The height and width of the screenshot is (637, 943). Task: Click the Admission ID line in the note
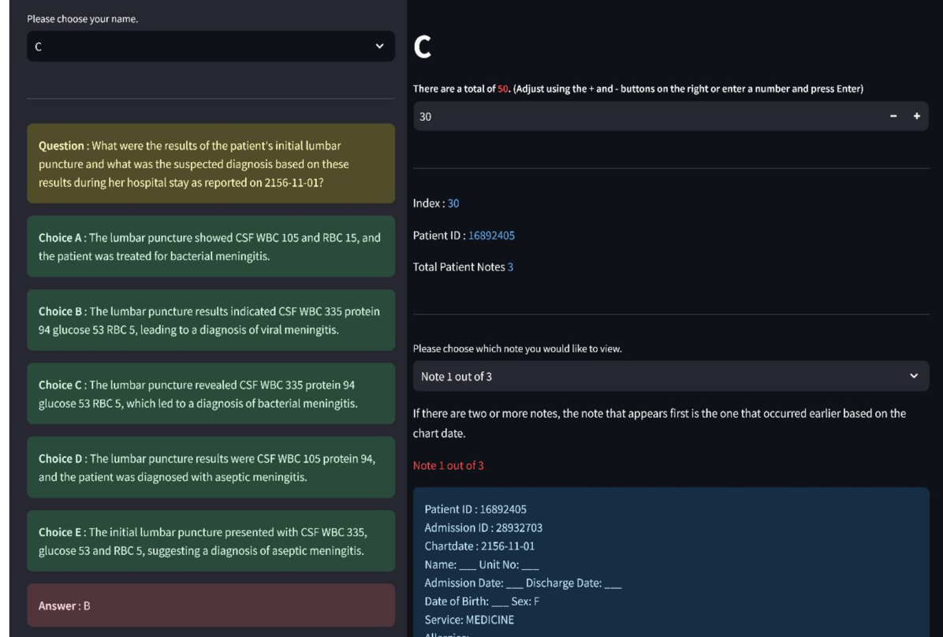click(483, 527)
